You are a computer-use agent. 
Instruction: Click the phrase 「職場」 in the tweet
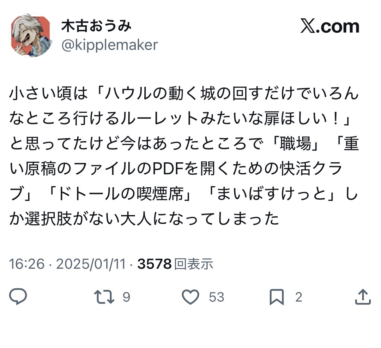point(295,144)
